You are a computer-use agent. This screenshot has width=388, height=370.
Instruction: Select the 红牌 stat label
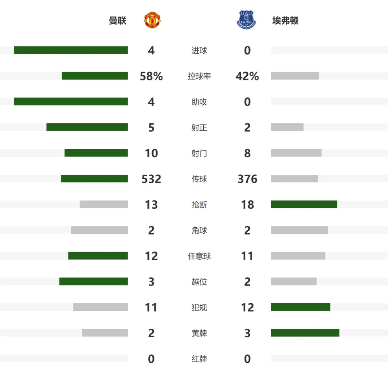click(199, 359)
